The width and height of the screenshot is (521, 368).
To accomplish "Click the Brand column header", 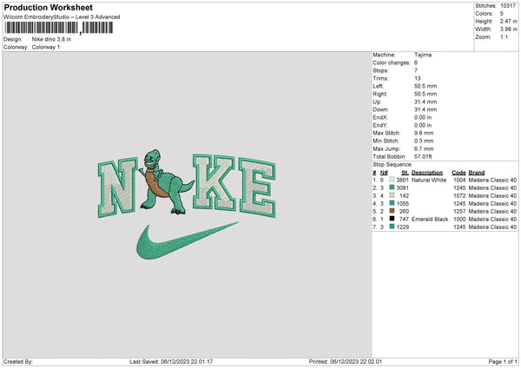I will [x=477, y=173].
